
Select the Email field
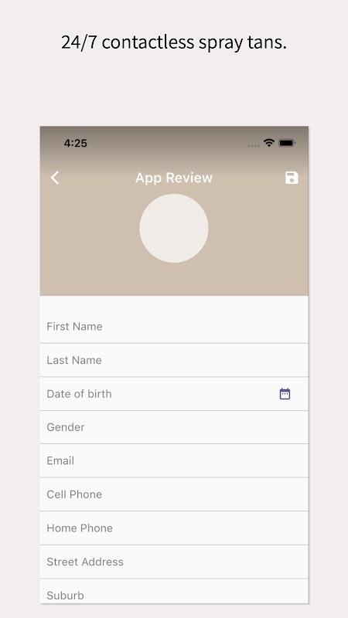pyautogui.click(x=174, y=460)
